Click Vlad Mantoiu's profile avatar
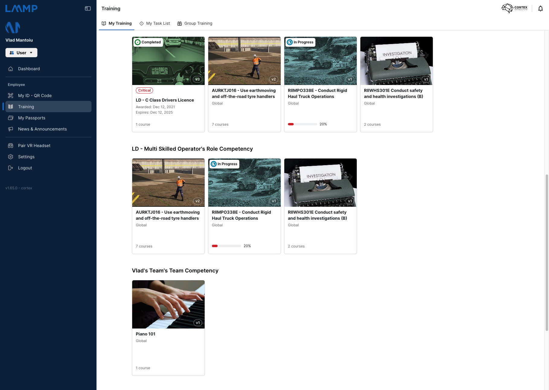The height and width of the screenshot is (390, 549). [13, 27]
